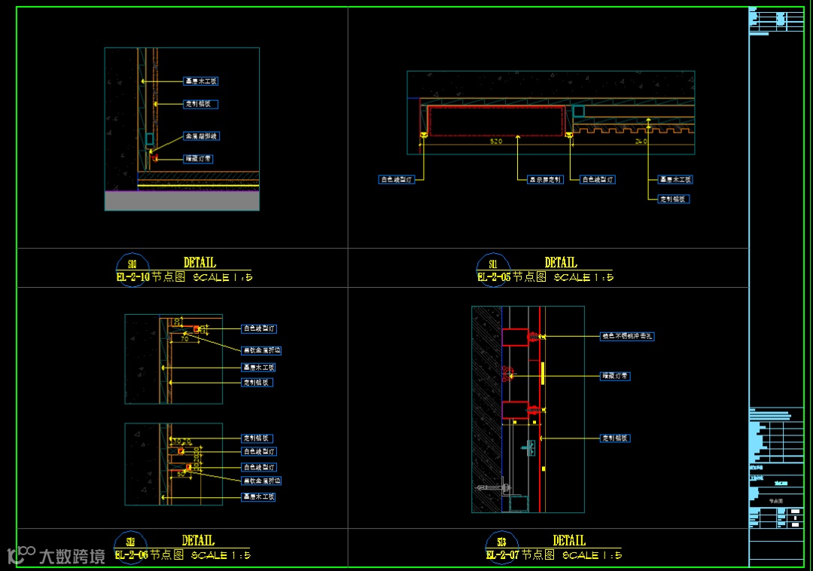The image size is (813, 571).
Task: Click the 50 dimension text in detail S12
Action: click(181, 474)
